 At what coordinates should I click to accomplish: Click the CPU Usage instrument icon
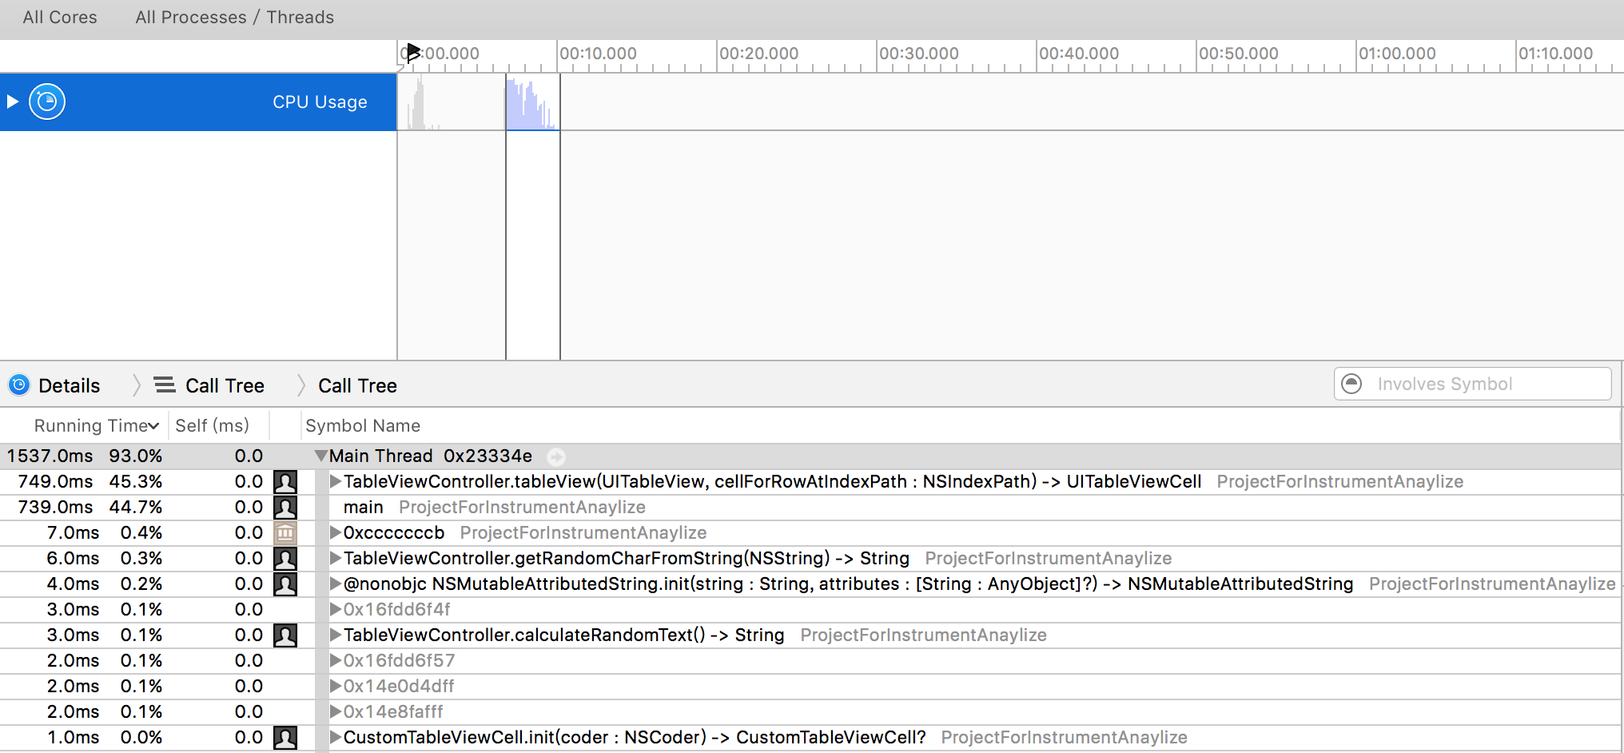pyautogui.click(x=47, y=102)
